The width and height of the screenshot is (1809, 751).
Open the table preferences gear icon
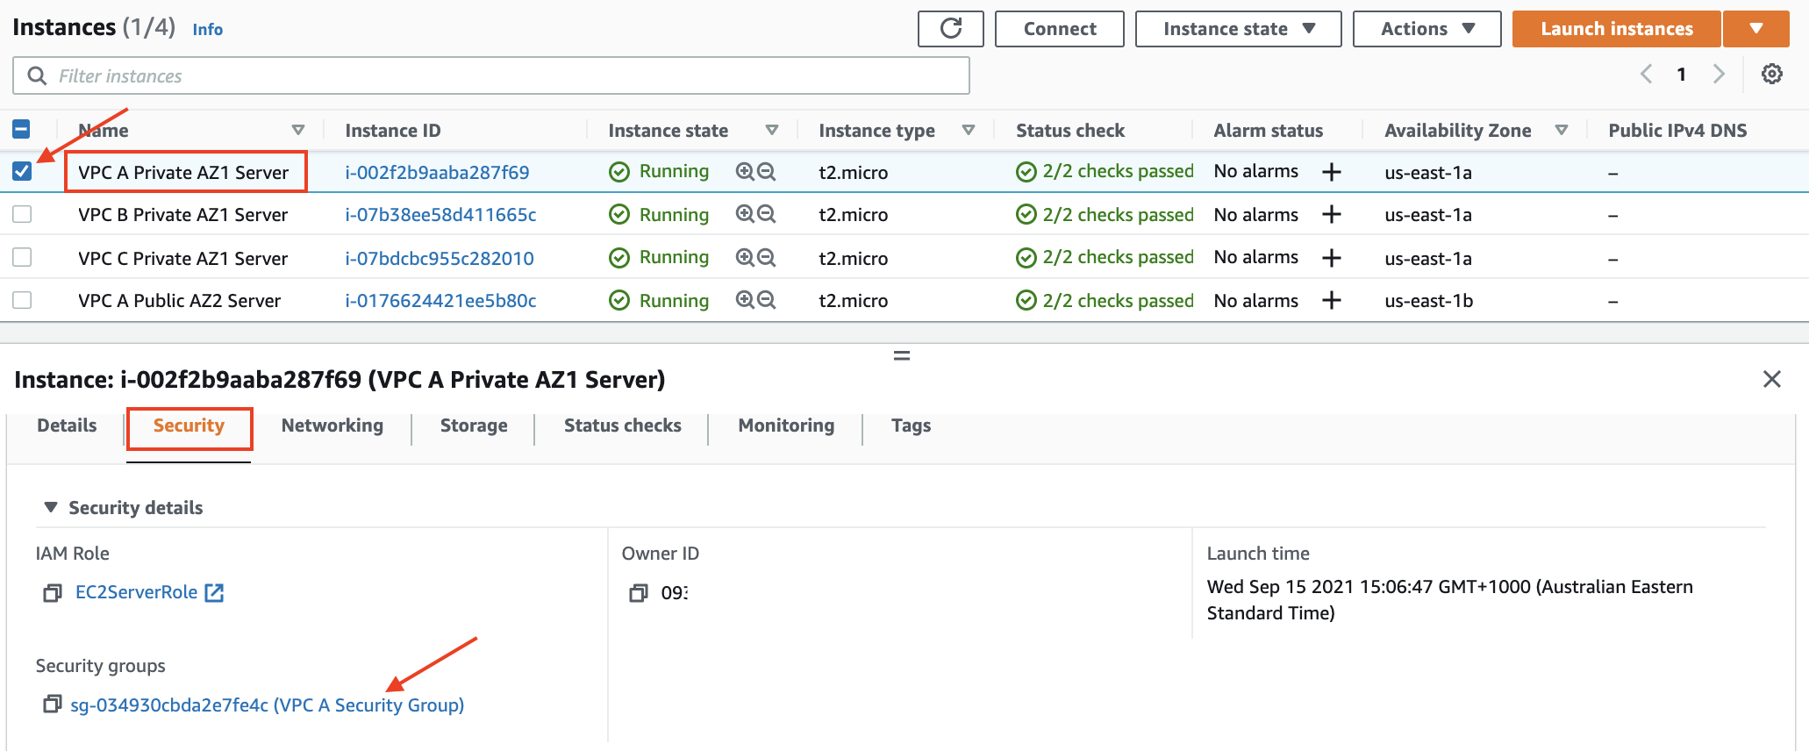click(1771, 75)
